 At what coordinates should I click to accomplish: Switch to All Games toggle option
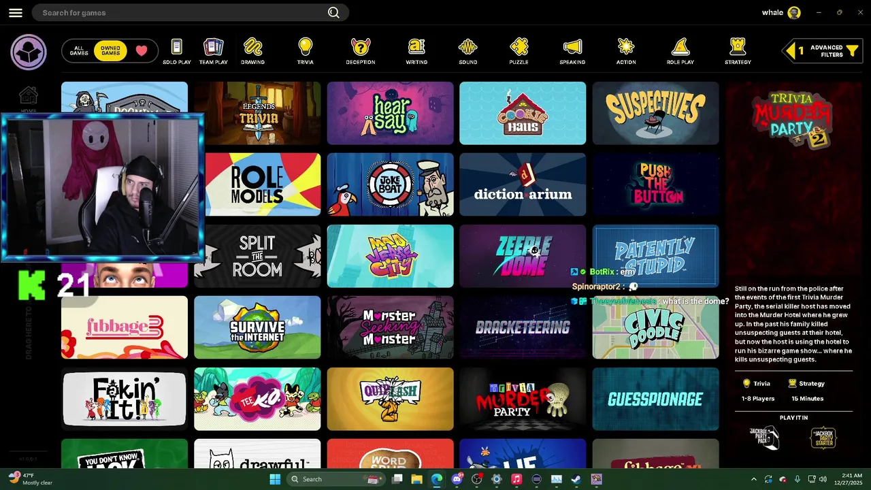pos(79,51)
